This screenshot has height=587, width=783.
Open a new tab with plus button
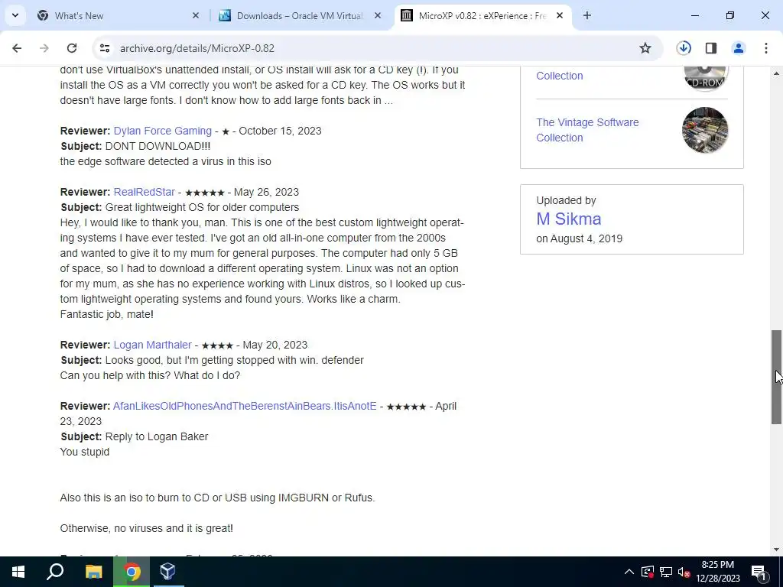tap(587, 15)
